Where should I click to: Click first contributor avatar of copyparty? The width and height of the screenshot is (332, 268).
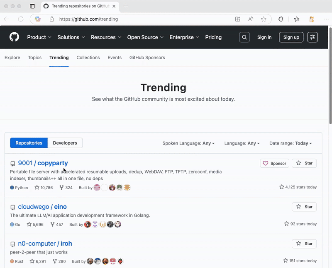click(97, 188)
